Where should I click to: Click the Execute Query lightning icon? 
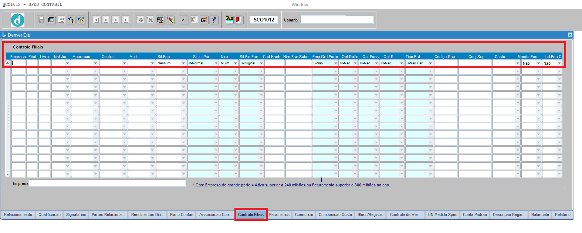[x=81, y=20]
